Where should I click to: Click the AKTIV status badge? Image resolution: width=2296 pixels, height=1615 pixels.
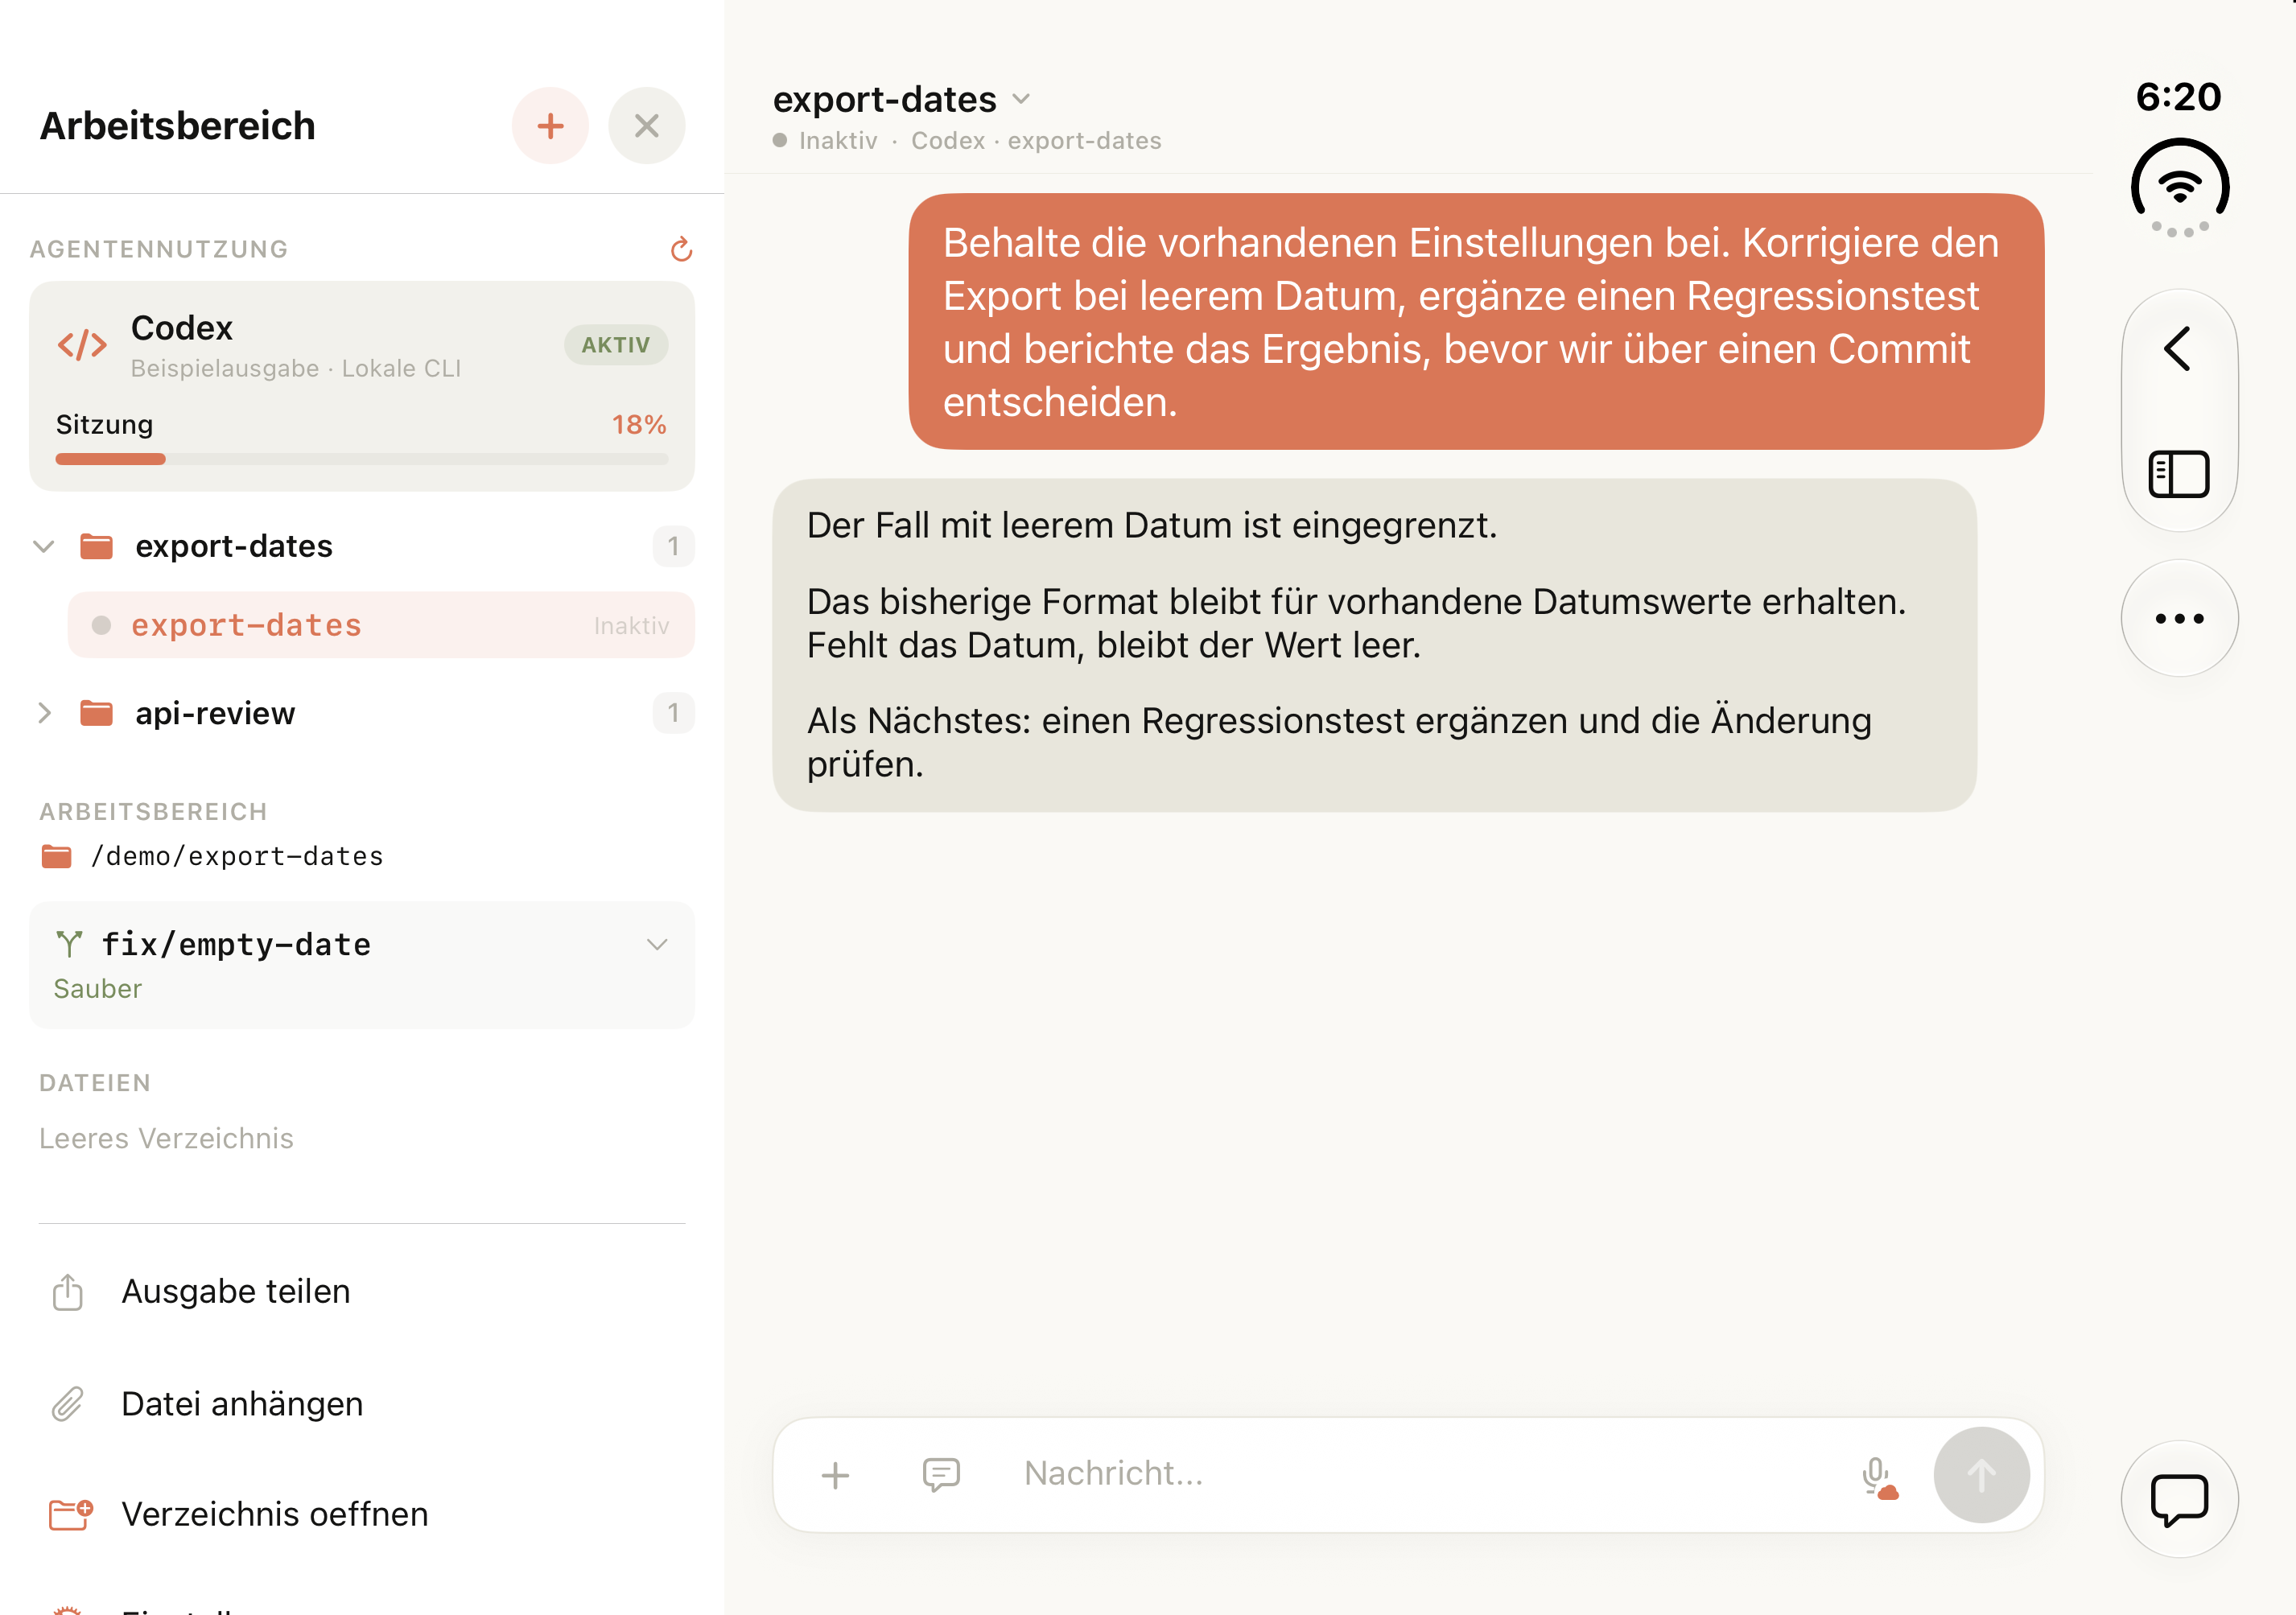pyautogui.click(x=616, y=345)
